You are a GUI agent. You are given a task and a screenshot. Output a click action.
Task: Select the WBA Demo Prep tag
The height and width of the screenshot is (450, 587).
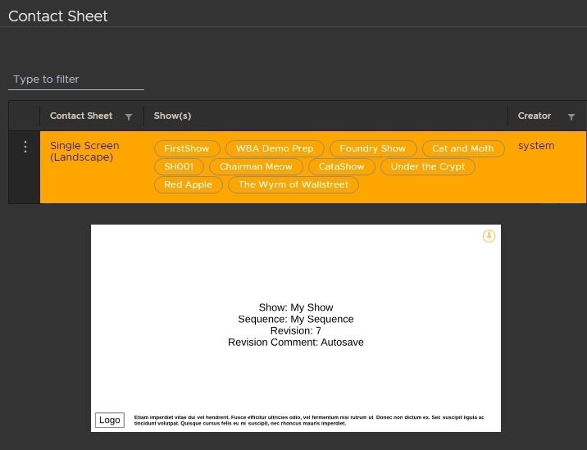pos(275,148)
